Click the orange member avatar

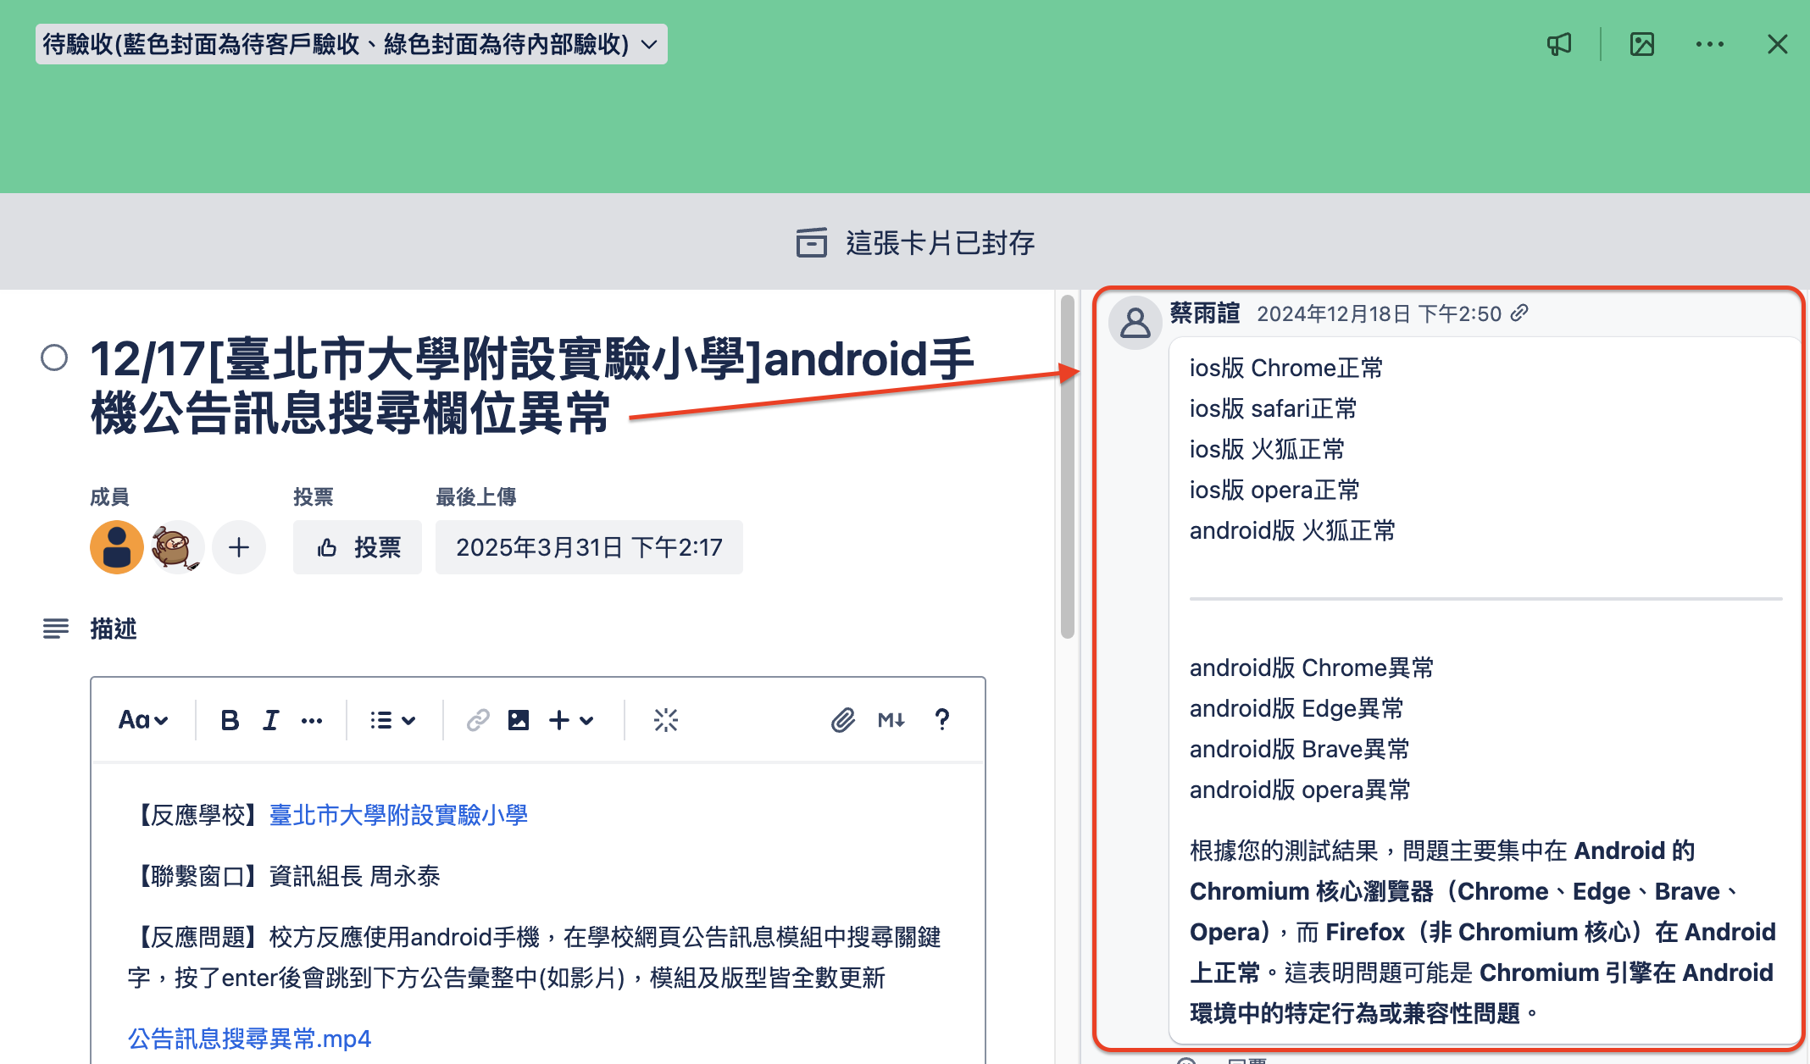click(x=117, y=547)
